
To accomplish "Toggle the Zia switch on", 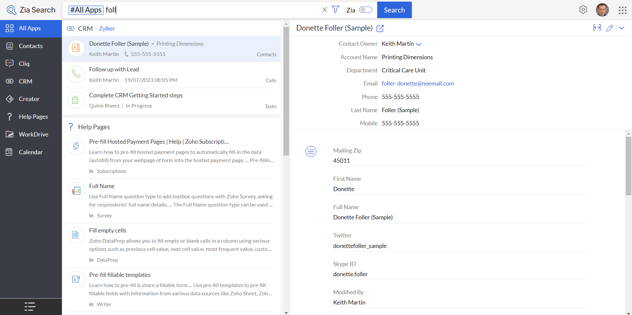I will pyautogui.click(x=365, y=10).
